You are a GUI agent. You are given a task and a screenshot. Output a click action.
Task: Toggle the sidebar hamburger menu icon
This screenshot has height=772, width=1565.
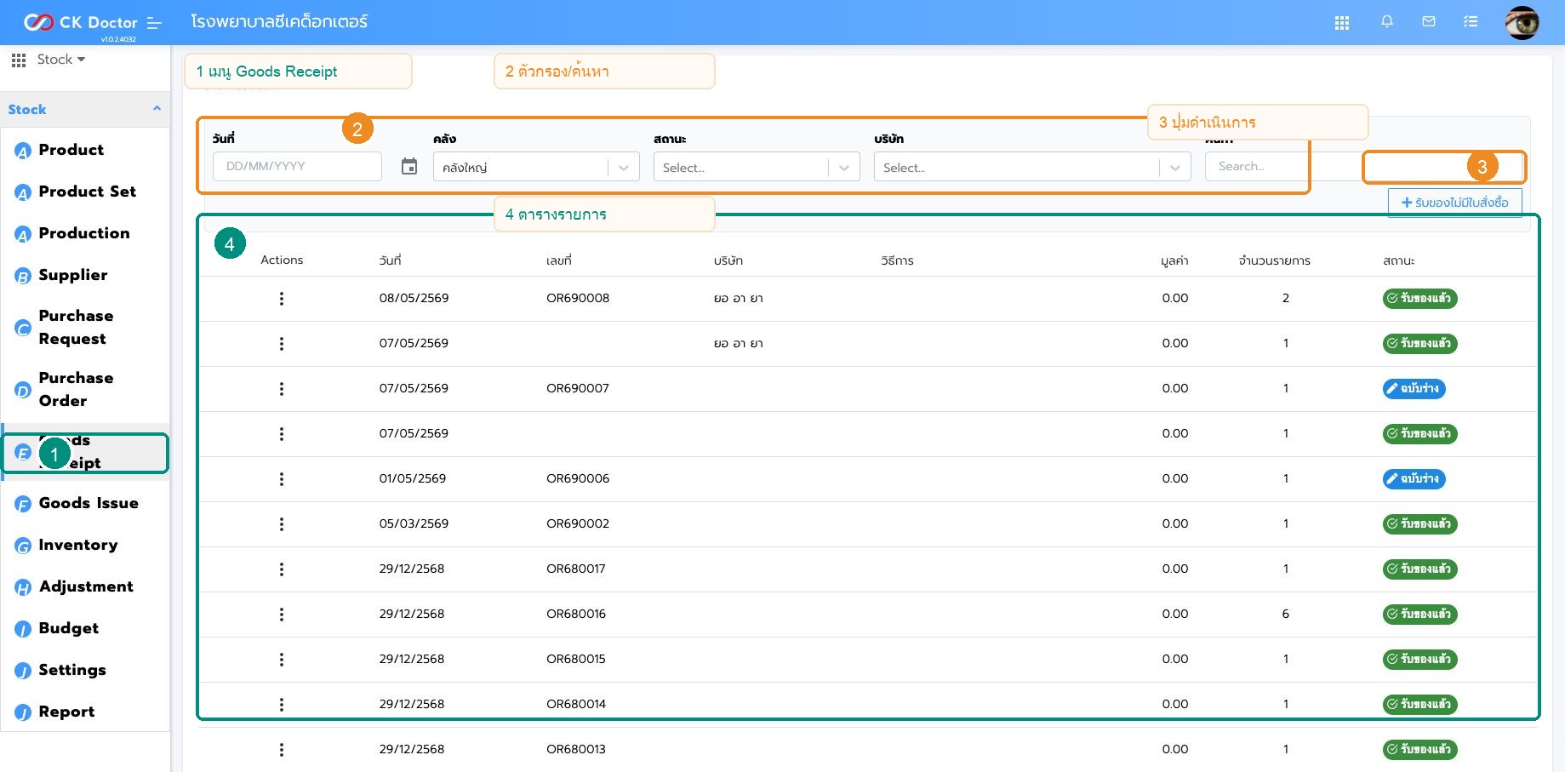pos(154,23)
